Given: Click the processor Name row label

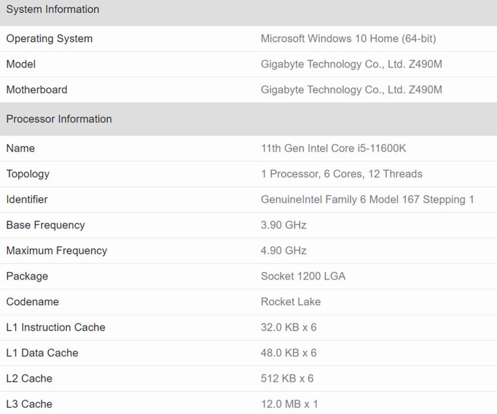Looking at the screenshot, I should [20, 148].
